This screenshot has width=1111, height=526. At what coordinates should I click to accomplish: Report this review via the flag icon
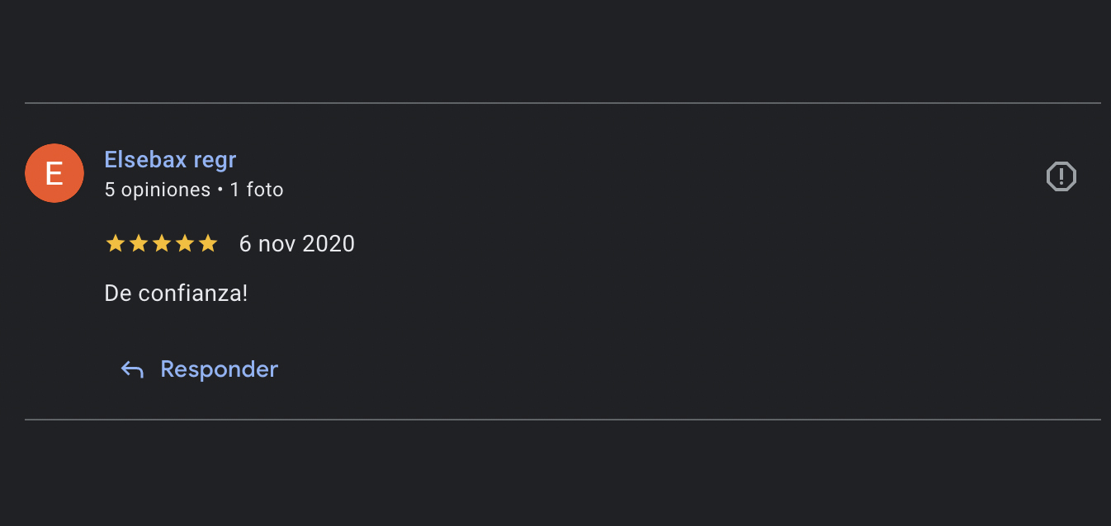(1061, 176)
